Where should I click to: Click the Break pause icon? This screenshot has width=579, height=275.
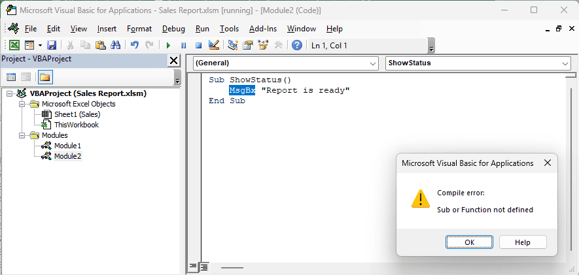(x=184, y=45)
